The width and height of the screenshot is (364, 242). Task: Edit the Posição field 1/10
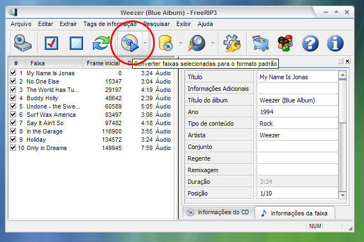pyautogui.click(x=298, y=193)
